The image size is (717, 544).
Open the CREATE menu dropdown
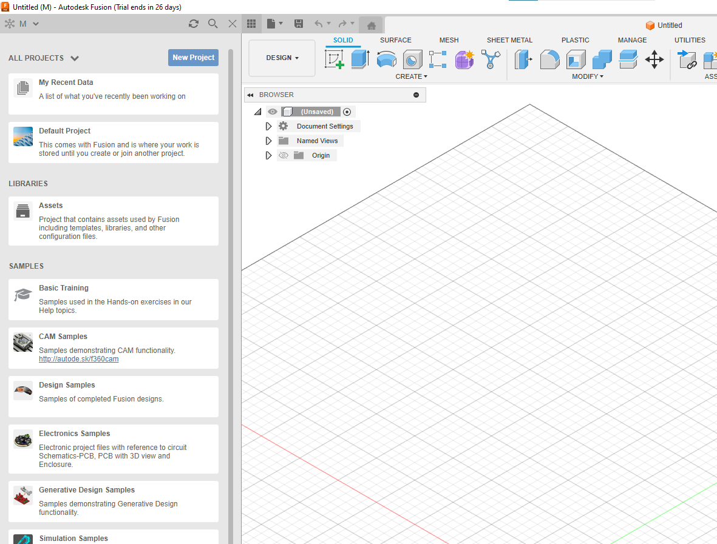pyautogui.click(x=411, y=76)
